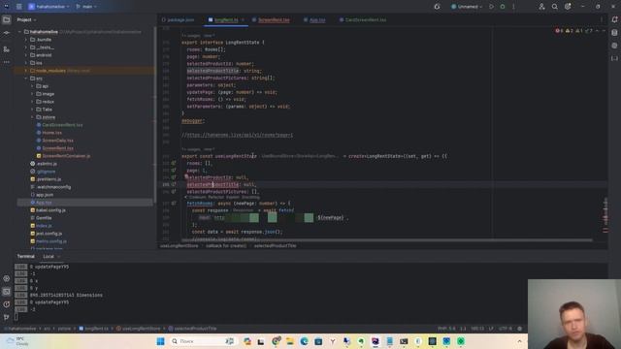Open the Unnamed run configuration dropdown

[x=467, y=7]
